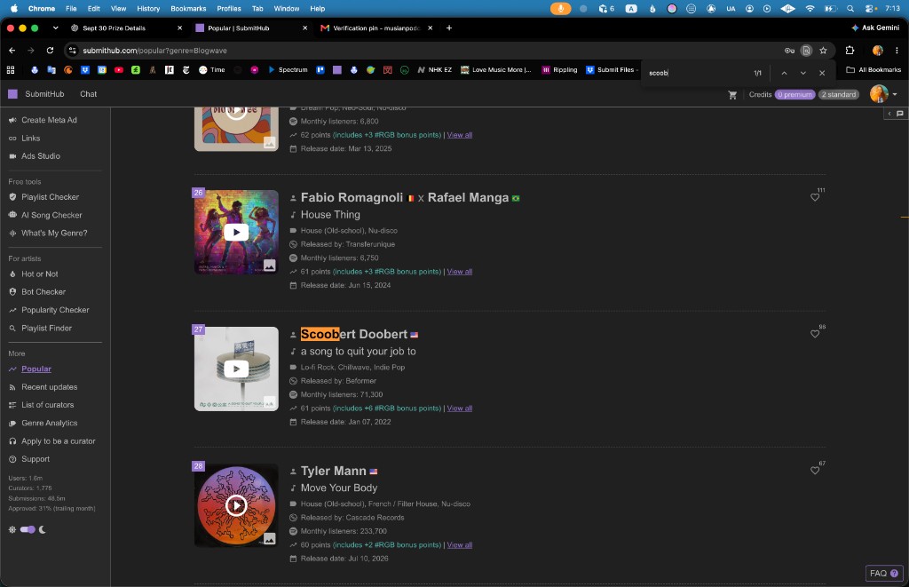Bookmark this page with star icon
The image size is (909, 587).
[823, 51]
